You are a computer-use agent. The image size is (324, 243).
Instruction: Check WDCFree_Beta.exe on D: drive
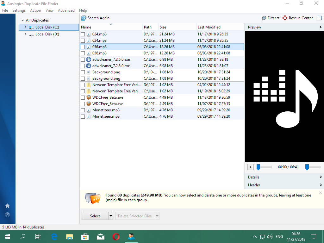[x=83, y=104]
